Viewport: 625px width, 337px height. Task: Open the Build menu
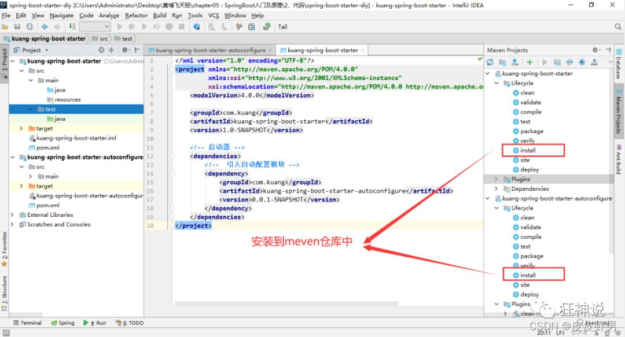160,15
